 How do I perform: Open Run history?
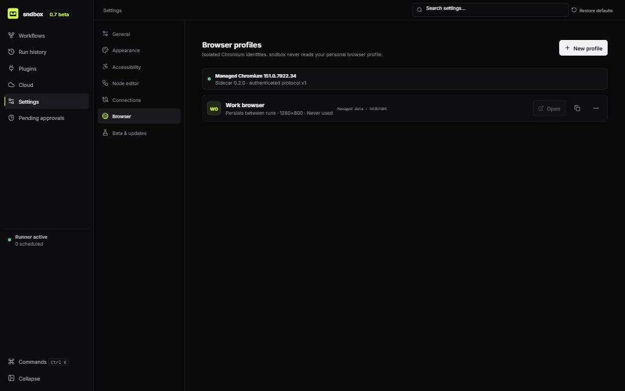[46, 52]
